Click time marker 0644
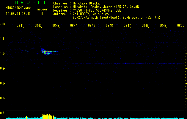Screen dimensions: 187x119 [x=74, y=26]
